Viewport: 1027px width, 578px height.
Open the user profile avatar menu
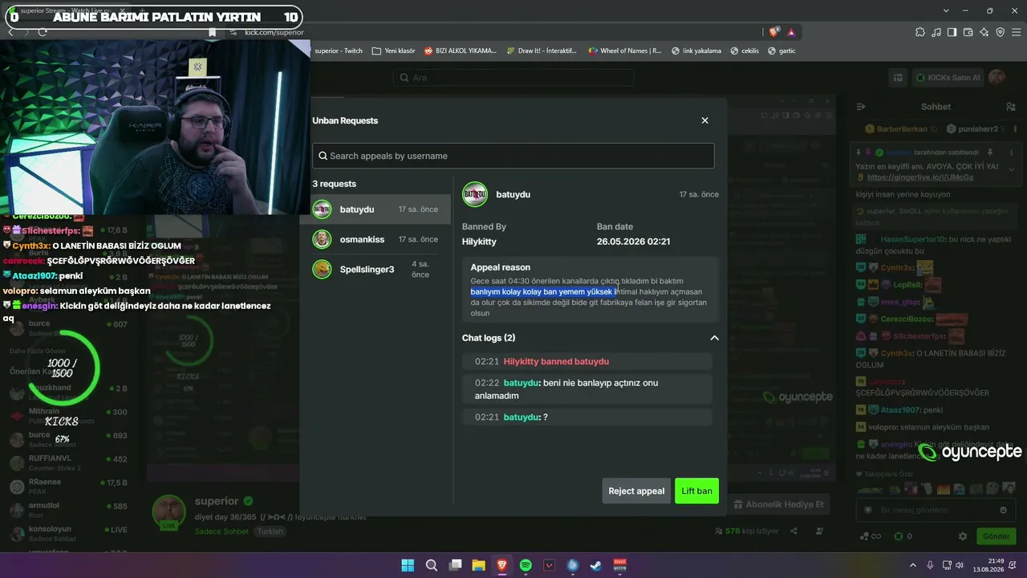click(997, 77)
